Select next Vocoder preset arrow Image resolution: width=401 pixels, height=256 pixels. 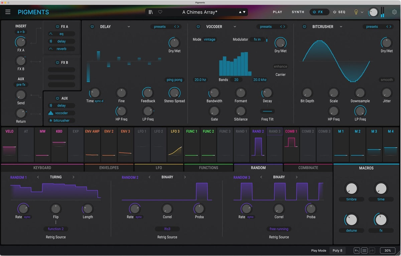click(284, 27)
